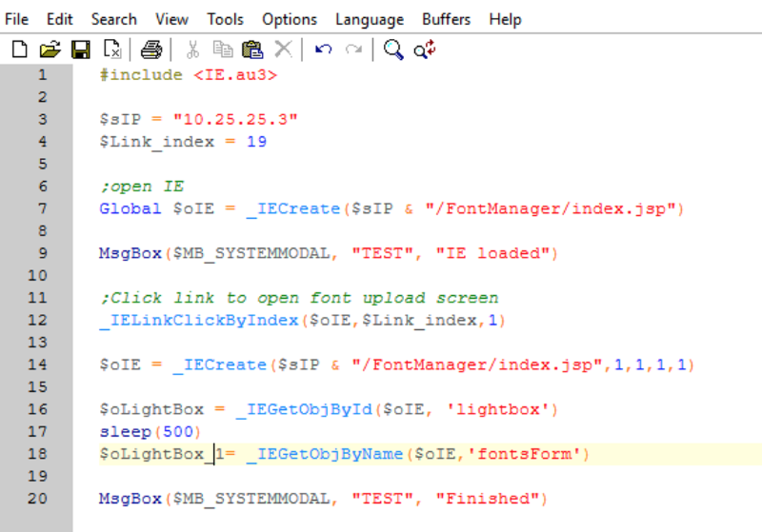The height and width of the screenshot is (532, 762).
Task: Click the Delete X icon
Action: (283, 49)
